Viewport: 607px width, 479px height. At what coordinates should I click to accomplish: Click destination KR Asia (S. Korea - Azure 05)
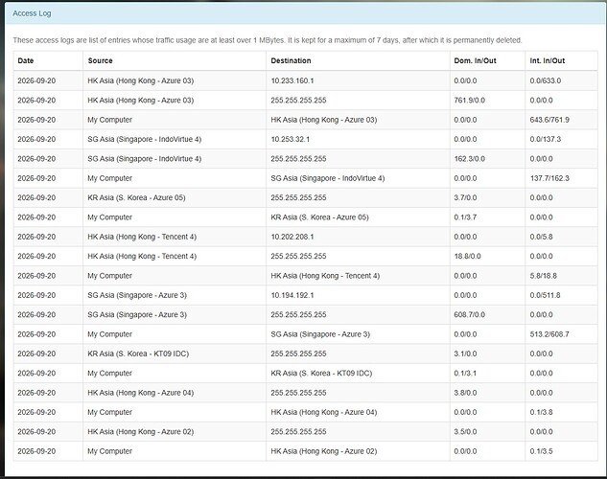coord(319,217)
